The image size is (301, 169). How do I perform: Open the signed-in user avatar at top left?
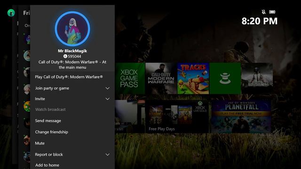(11, 13)
